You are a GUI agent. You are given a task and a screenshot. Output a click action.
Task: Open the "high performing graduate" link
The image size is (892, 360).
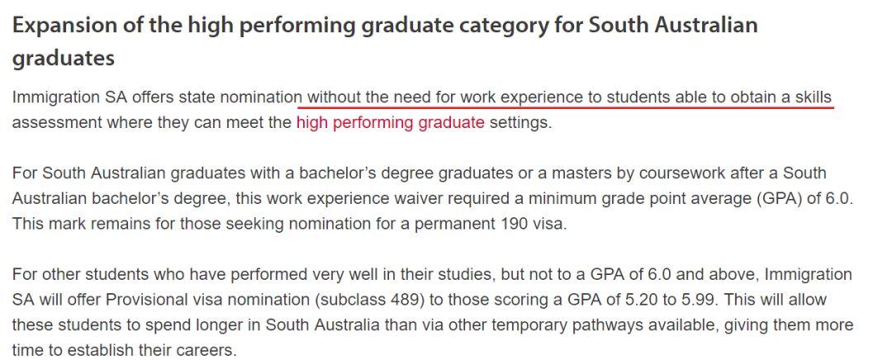[x=390, y=123]
